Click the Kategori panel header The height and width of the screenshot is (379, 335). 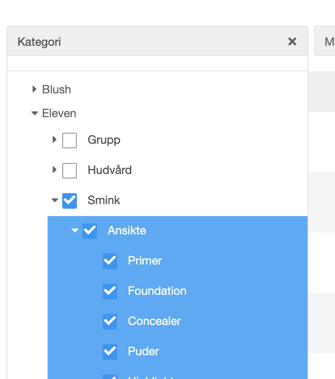137,42
